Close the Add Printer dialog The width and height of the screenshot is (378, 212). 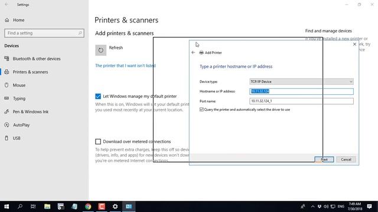[354, 44]
